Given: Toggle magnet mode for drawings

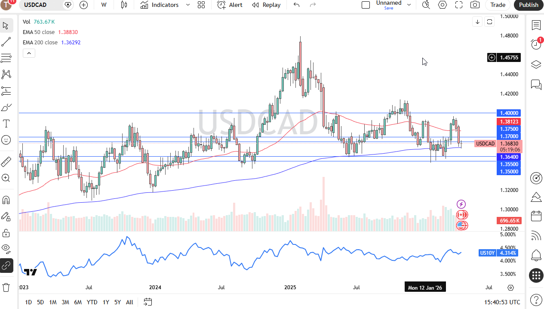Looking at the screenshot, I should (x=6, y=199).
